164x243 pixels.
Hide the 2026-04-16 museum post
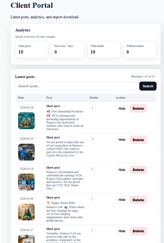click(122, 170)
